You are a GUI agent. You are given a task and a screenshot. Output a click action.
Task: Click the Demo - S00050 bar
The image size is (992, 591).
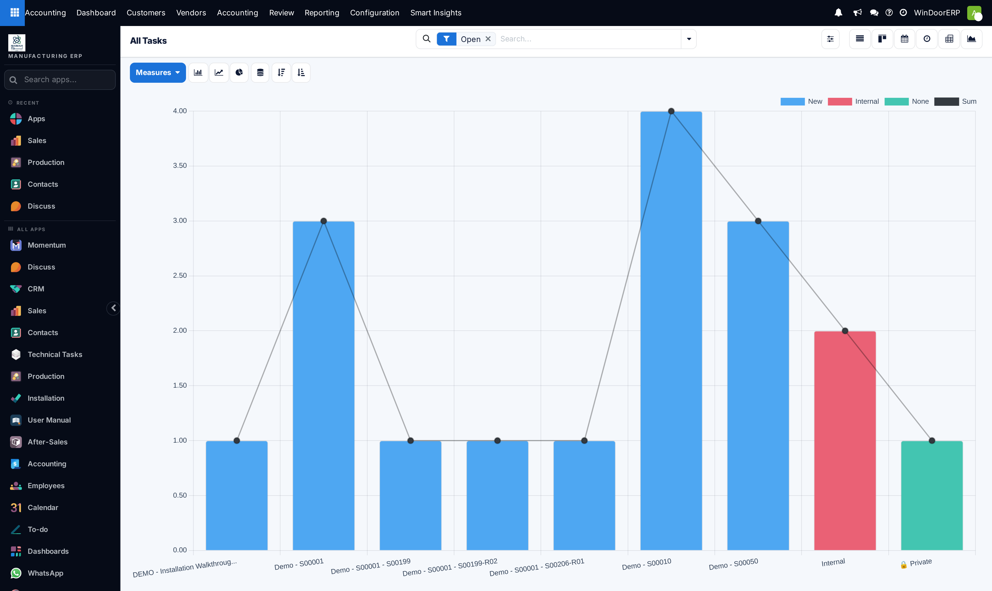[x=758, y=386]
